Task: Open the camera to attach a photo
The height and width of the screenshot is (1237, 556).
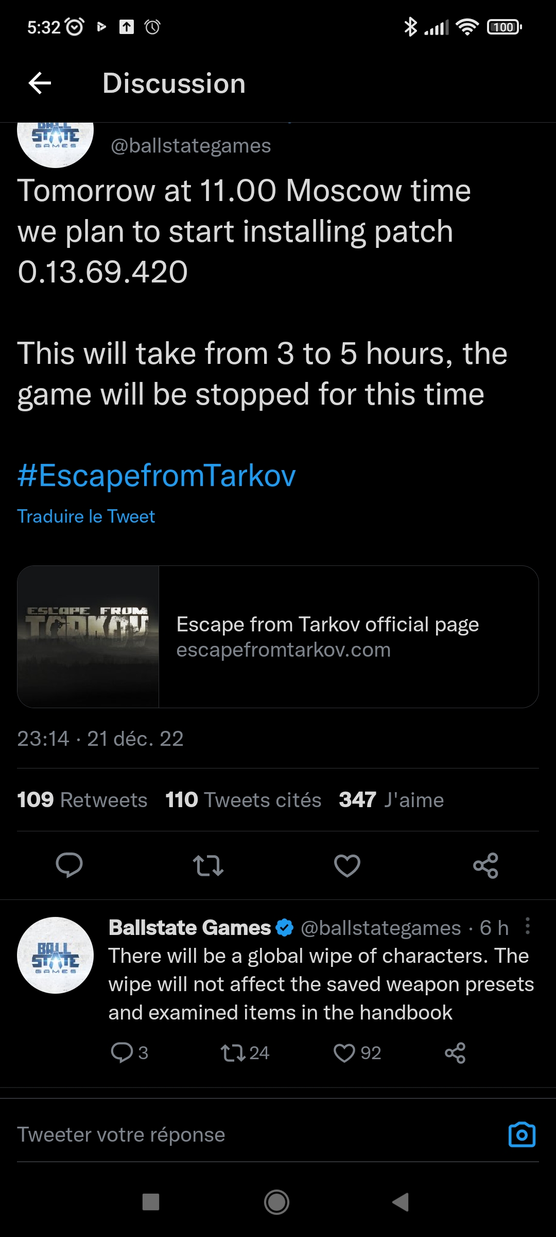Action: [x=522, y=1135]
